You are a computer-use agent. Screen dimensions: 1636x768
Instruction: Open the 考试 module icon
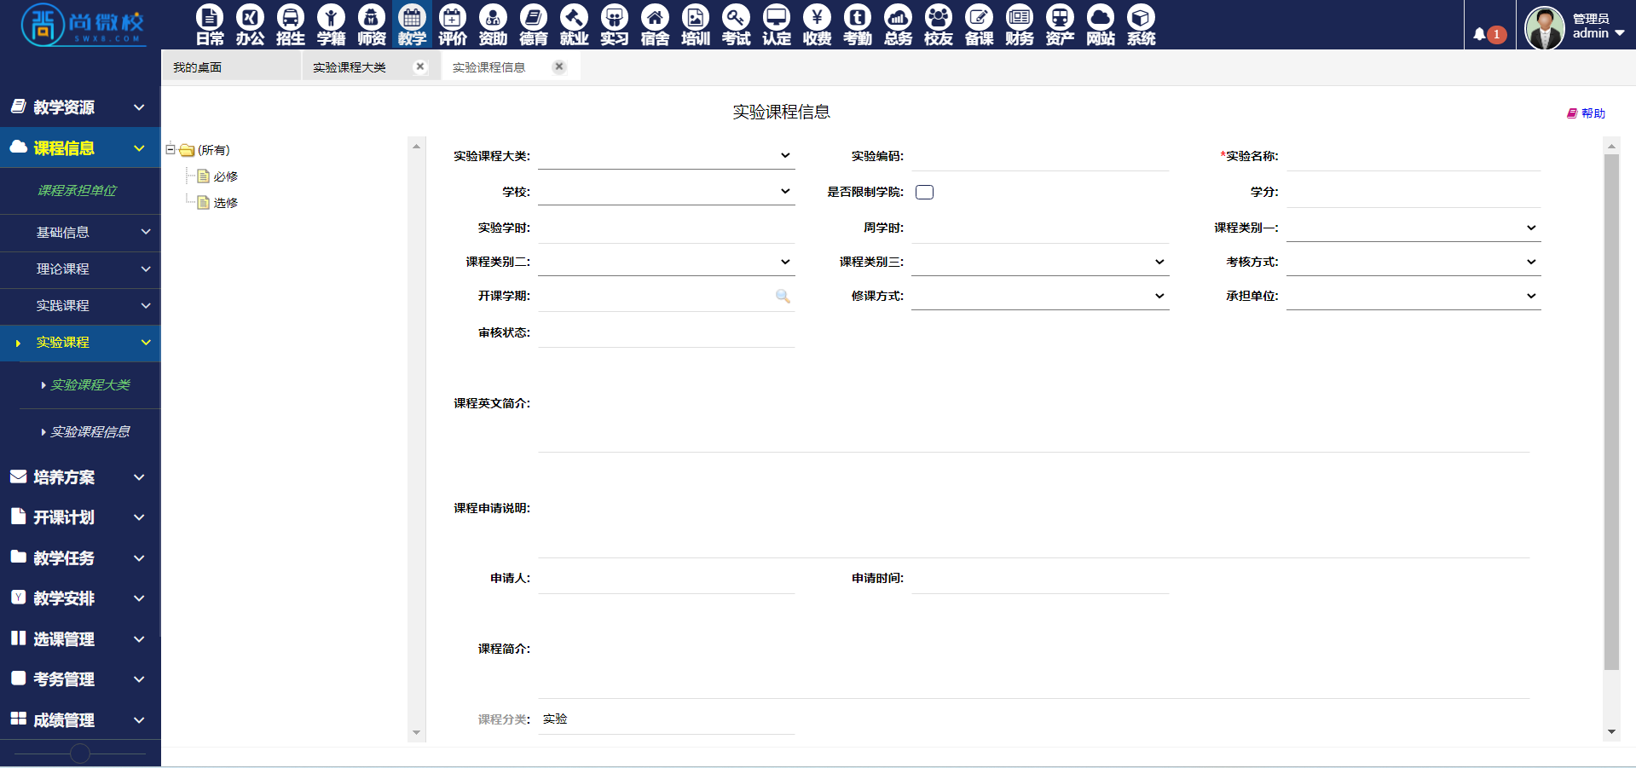click(x=736, y=25)
